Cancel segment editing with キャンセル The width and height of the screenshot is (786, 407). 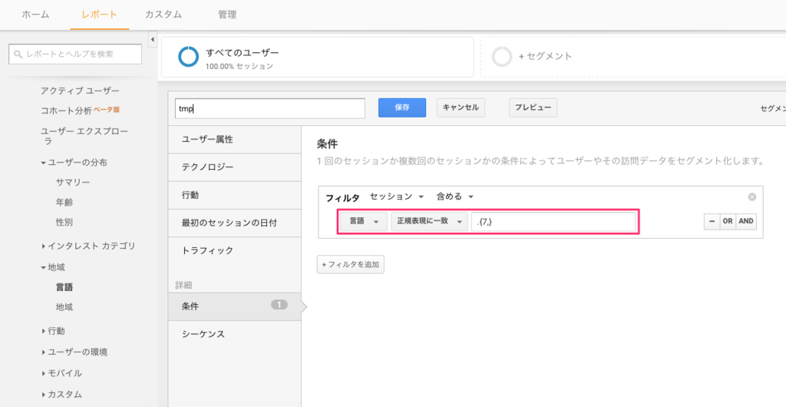(461, 108)
